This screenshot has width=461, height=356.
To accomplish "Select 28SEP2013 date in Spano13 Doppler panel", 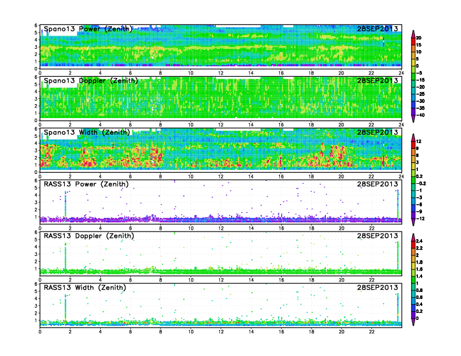I will tap(378, 80).
